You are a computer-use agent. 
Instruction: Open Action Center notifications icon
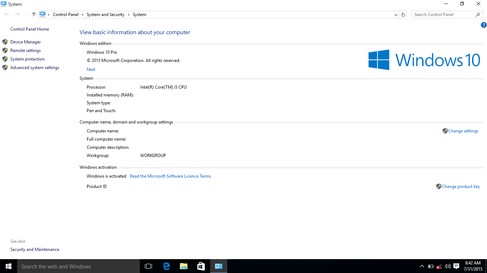456,266
